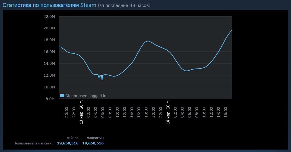
Task: Click the 16.0M y-axis label
Action: (49, 52)
